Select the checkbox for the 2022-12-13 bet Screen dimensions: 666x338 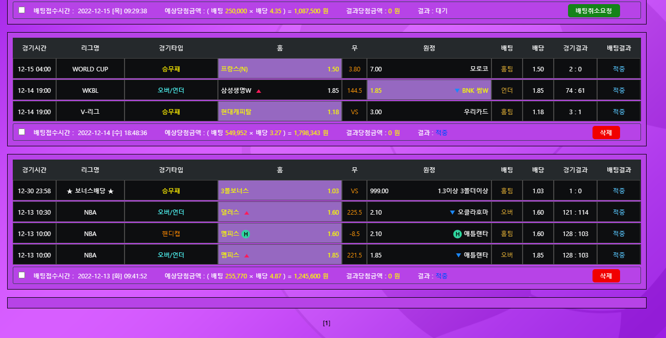click(x=21, y=275)
